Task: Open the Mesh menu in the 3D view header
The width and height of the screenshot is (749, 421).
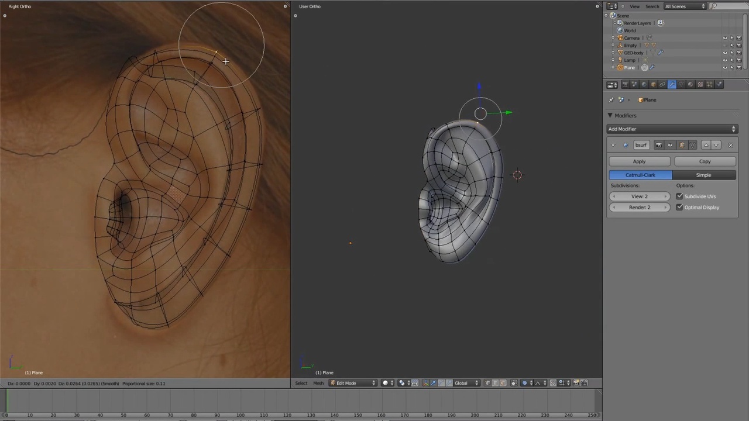Action: point(318,383)
